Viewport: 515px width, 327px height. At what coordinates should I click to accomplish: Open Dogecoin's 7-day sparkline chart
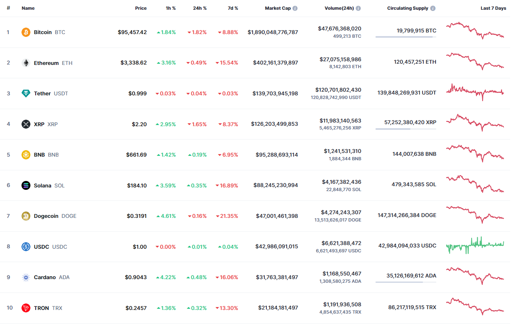475,214
